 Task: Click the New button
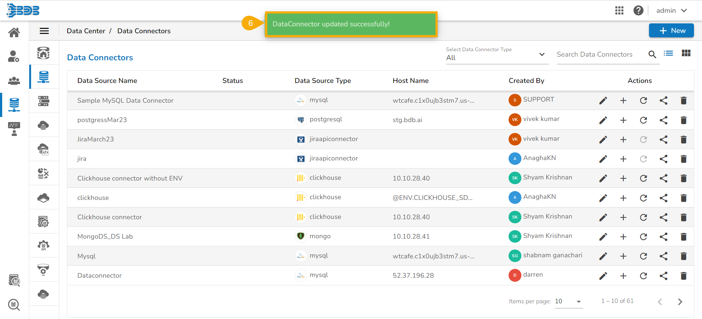click(671, 31)
